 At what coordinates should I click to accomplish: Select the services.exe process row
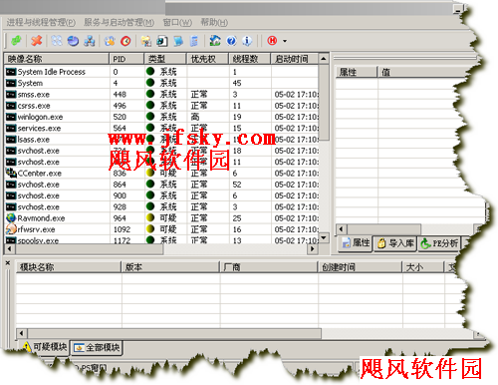(161, 128)
